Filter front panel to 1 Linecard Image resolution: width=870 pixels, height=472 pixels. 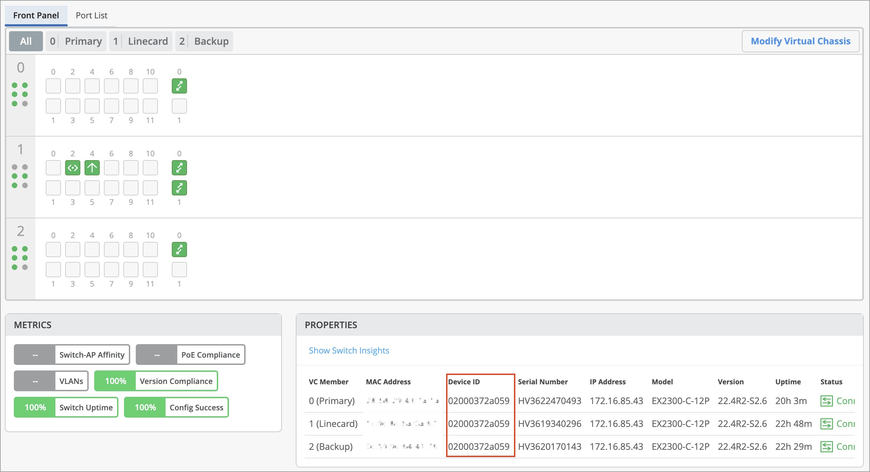point(141,41)
